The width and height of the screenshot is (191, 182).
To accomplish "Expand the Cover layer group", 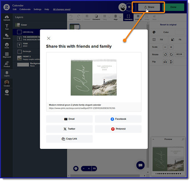I will [24, 25].
